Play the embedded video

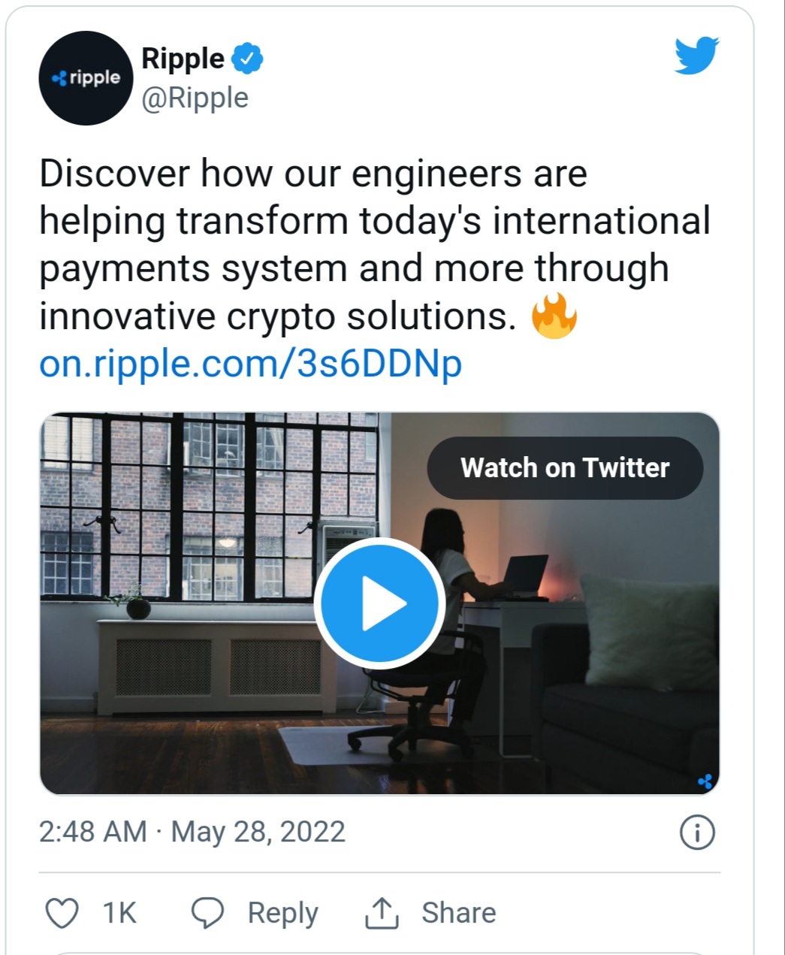[x=379, y=603]
